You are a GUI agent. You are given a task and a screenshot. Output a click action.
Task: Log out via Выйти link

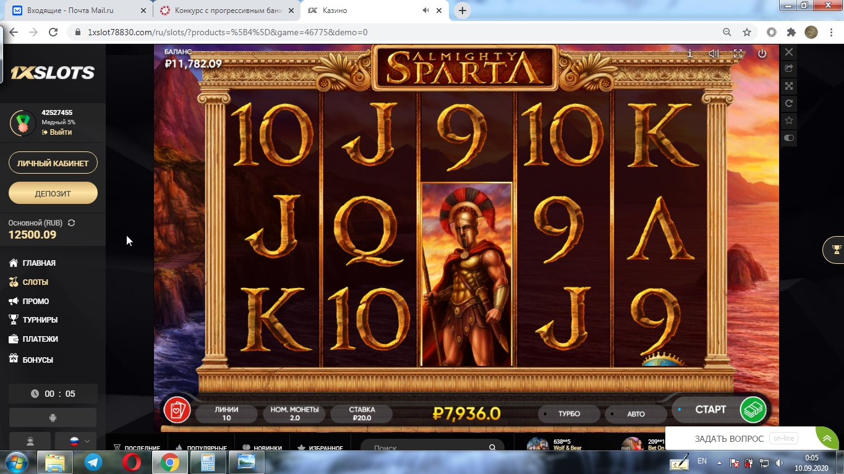tap(57, 132)
